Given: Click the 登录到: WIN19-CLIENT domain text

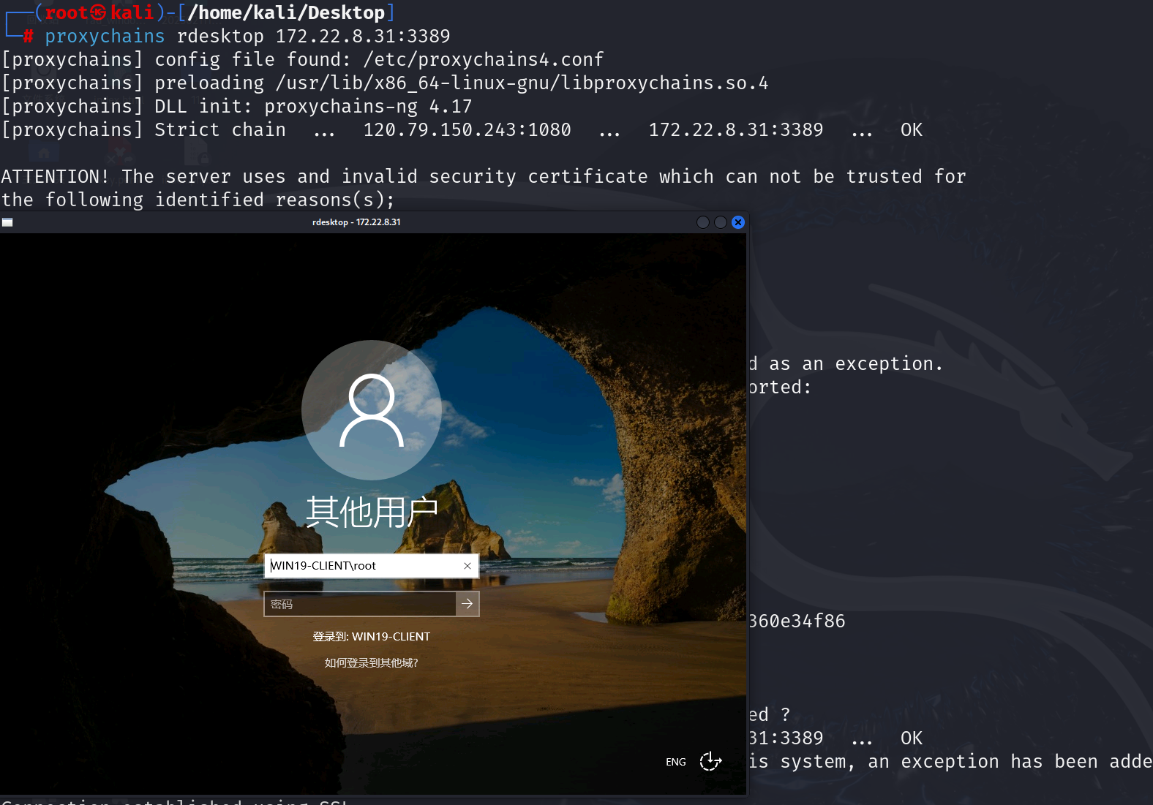Looking at the screenshot, I should pos(372,636).
